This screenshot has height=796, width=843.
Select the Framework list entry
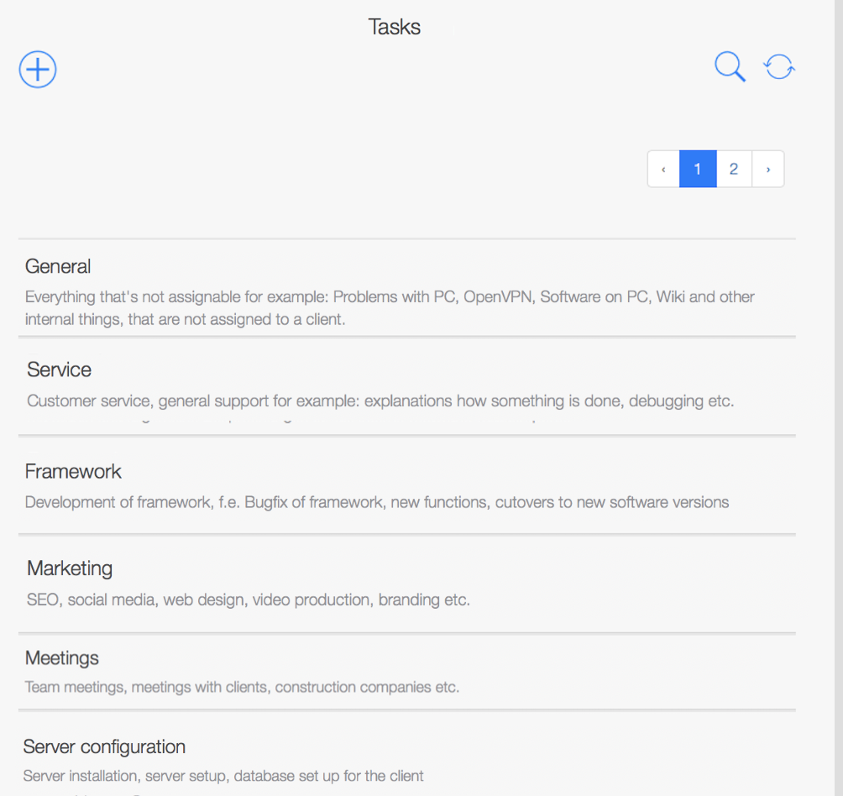coord(73,471)
